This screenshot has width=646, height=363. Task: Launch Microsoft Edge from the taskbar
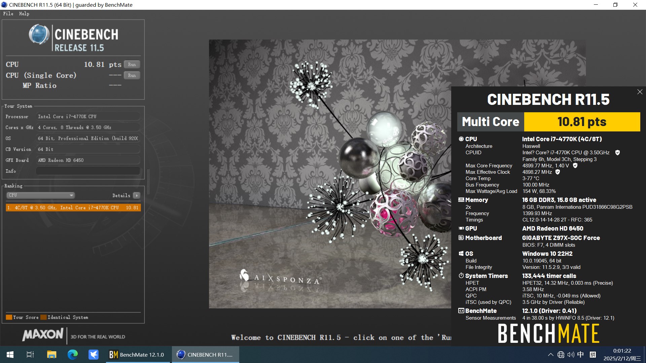click(73, 355)
